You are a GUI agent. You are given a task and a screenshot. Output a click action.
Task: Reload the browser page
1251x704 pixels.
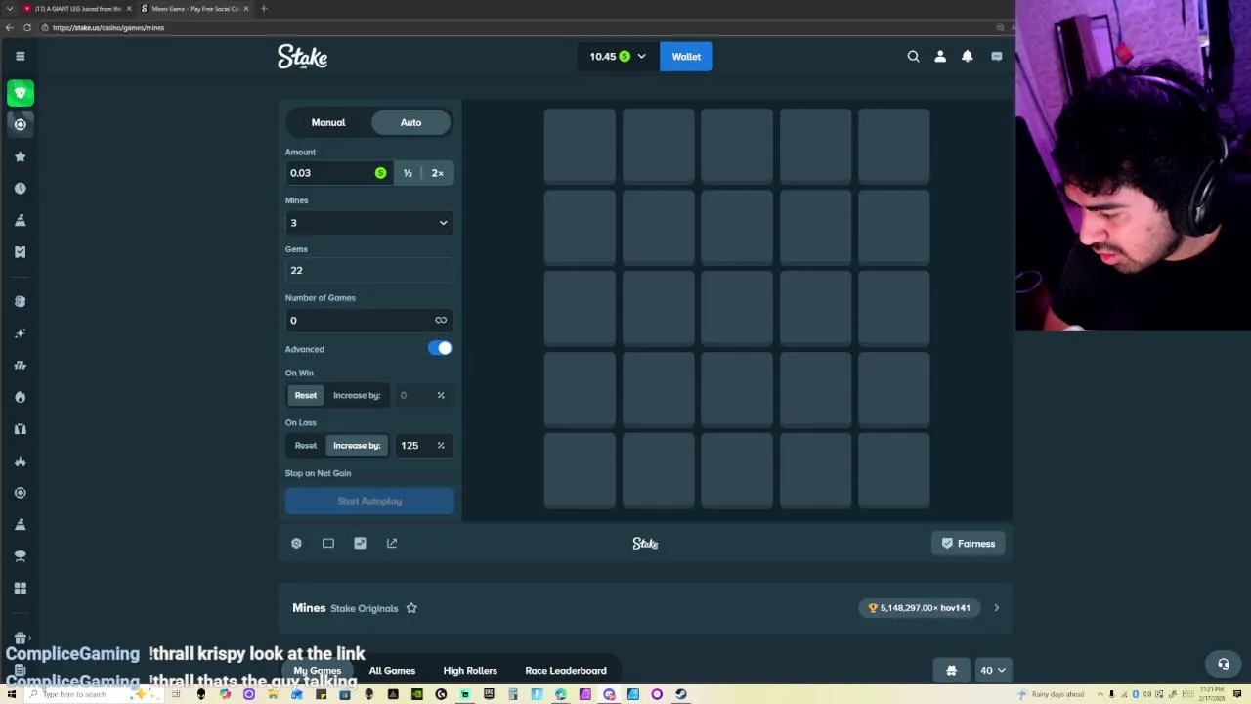click(x=27, y=27)
